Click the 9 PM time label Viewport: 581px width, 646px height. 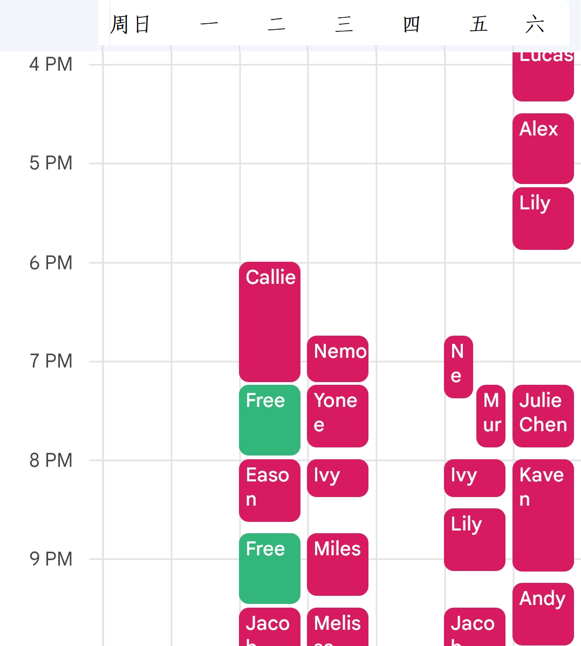pyautogui.click(x=51, y=559)
